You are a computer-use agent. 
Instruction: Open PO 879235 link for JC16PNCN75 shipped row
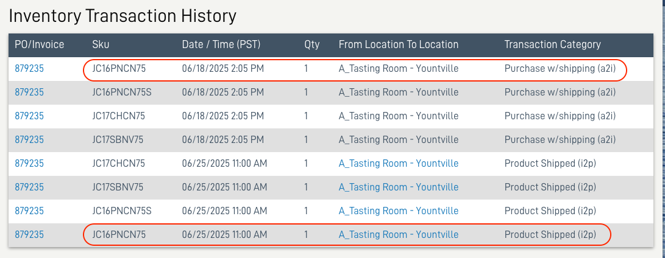coord(29,235)
